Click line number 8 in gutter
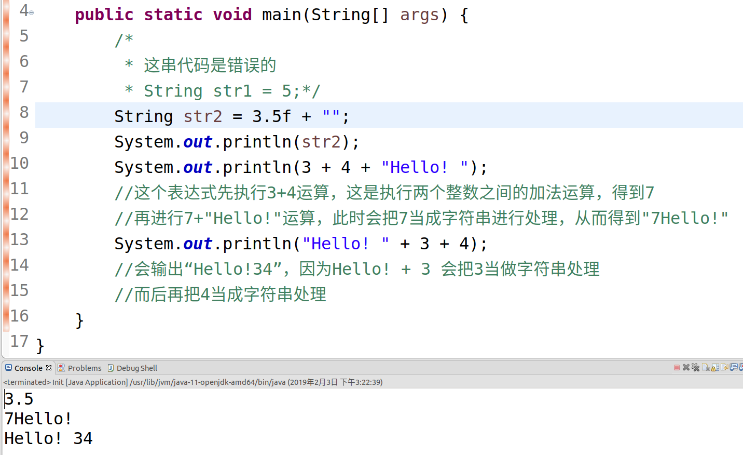The width and height of the screenshot is (743, 455). (24, 112)
